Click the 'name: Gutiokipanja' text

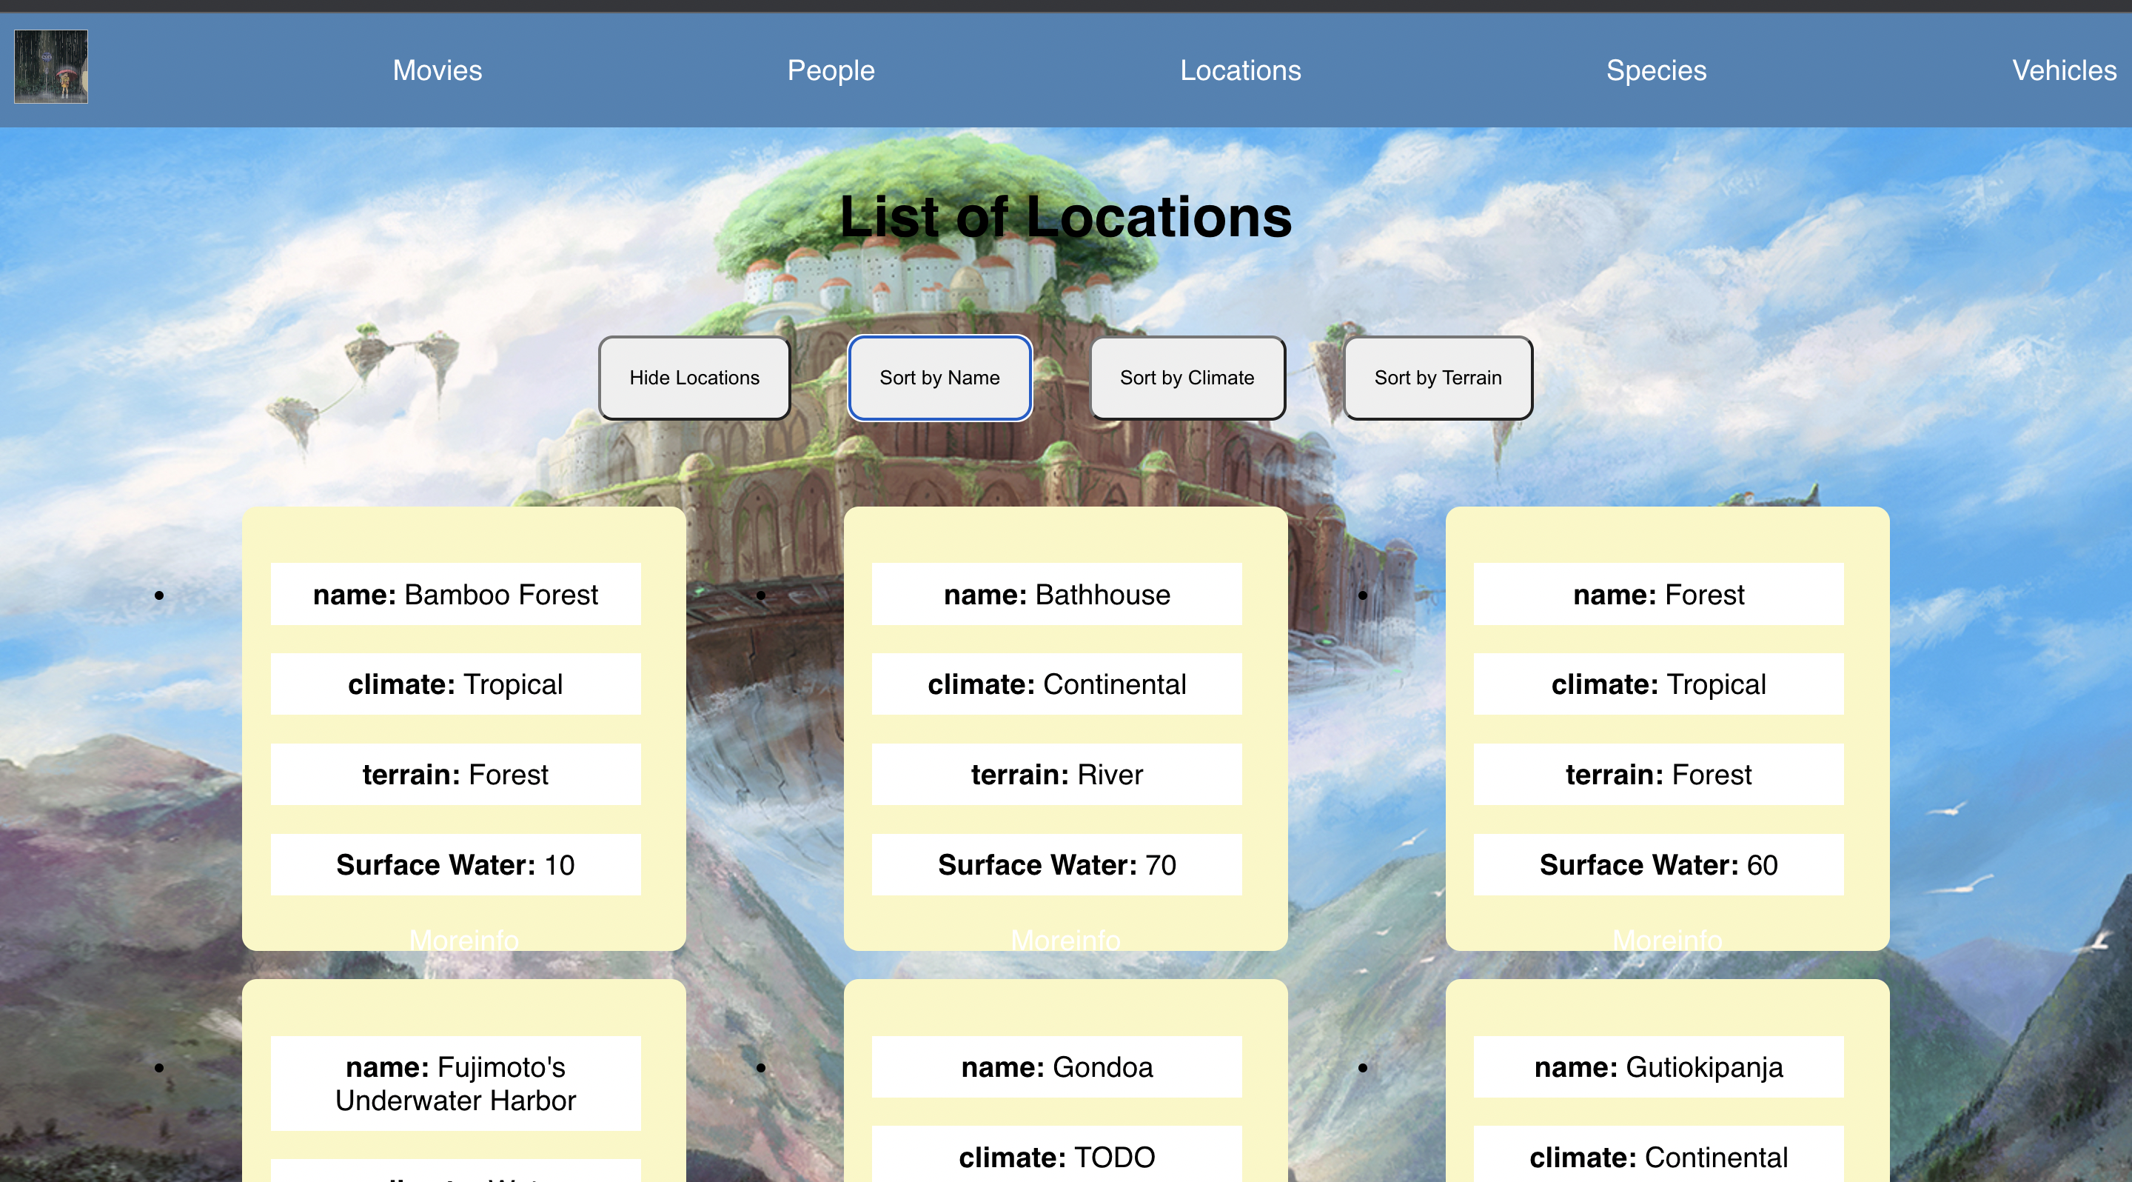[1658, 1067]
